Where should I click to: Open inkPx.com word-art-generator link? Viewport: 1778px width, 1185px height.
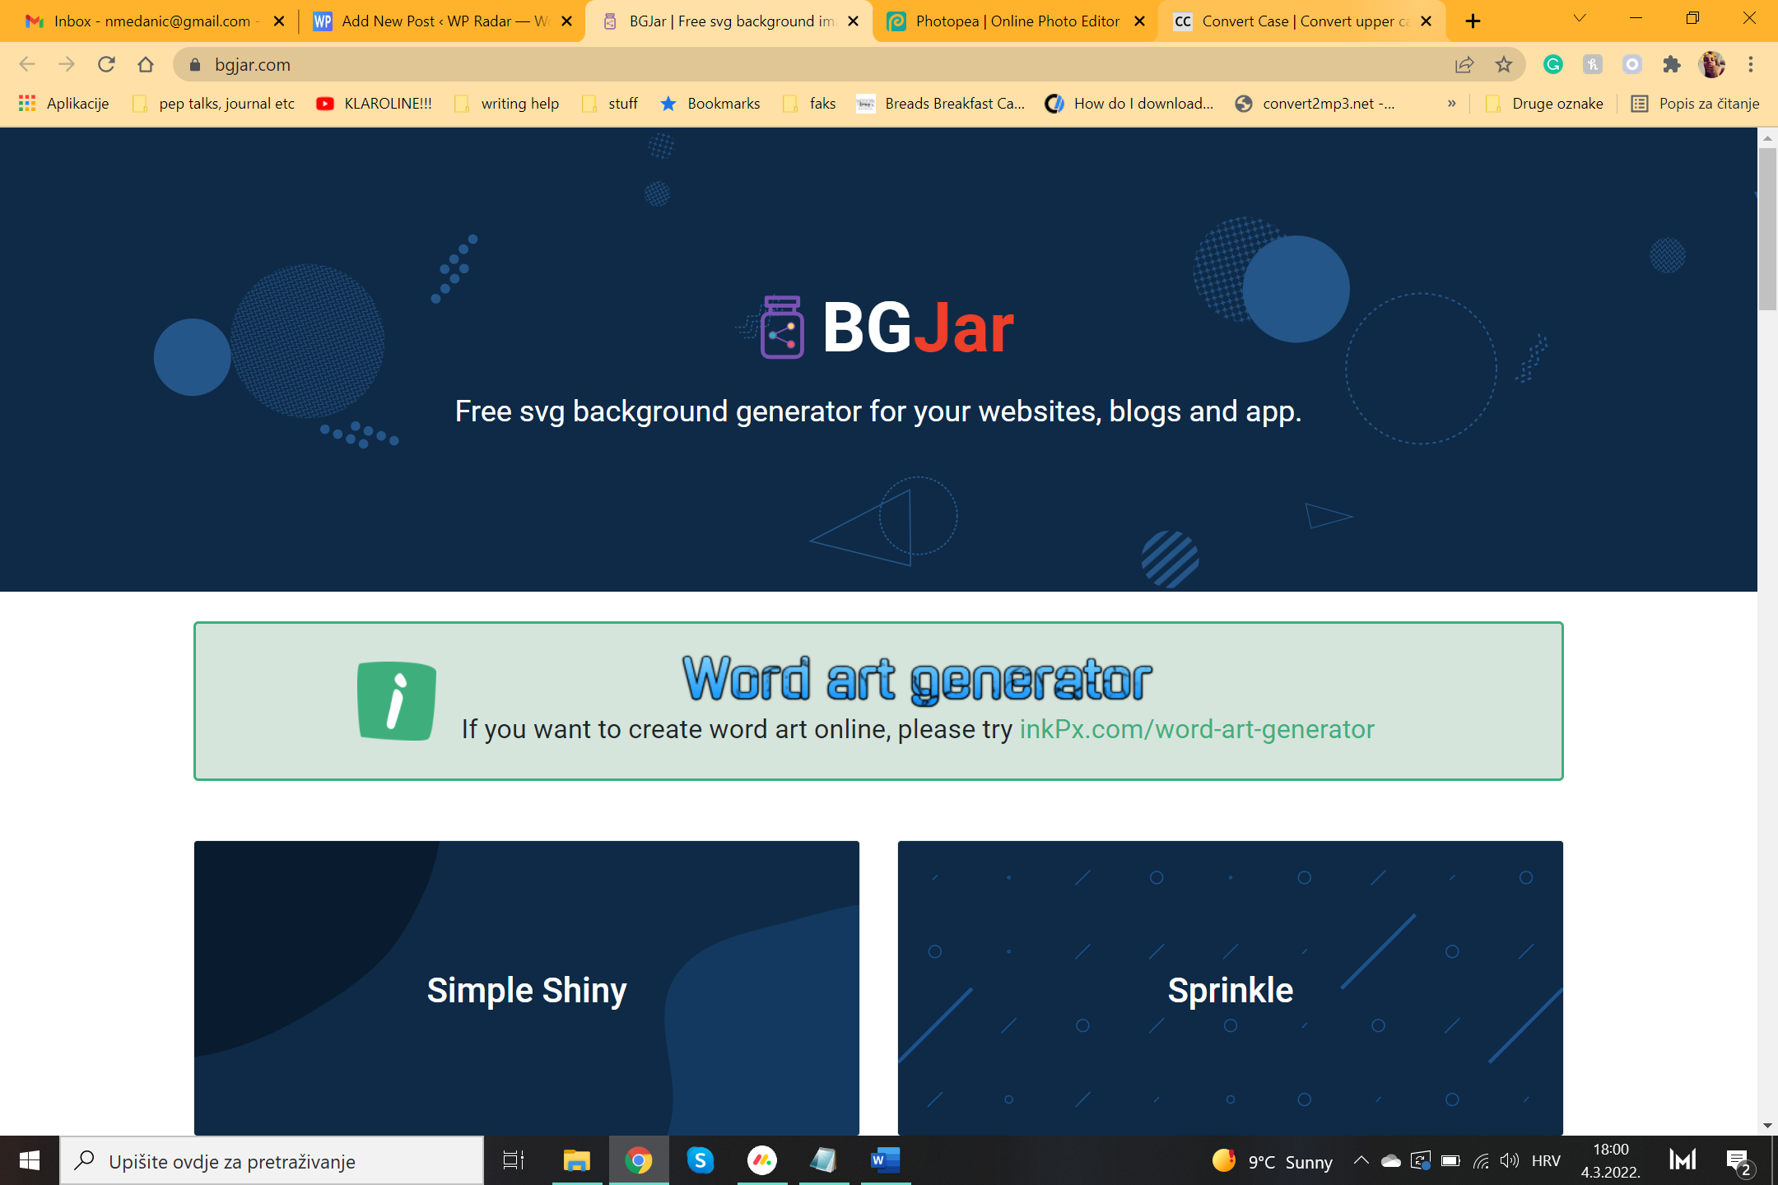(x=1197, y=729)
